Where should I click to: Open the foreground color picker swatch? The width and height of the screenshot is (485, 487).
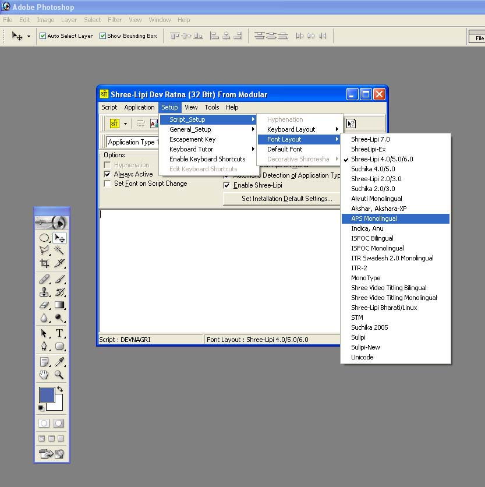47,394
